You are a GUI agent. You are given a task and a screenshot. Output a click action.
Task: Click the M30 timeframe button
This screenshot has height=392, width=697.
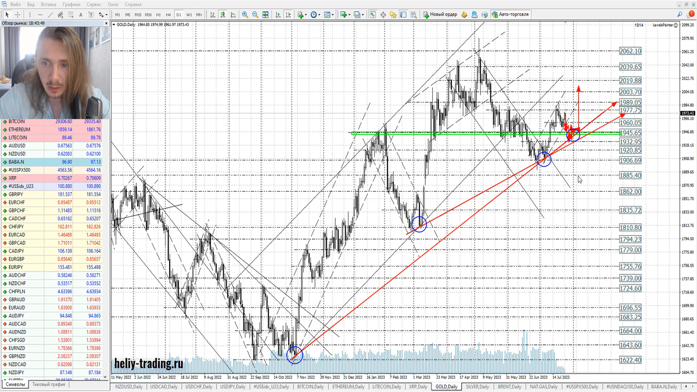pyautogui.click(x=148, y=14)
